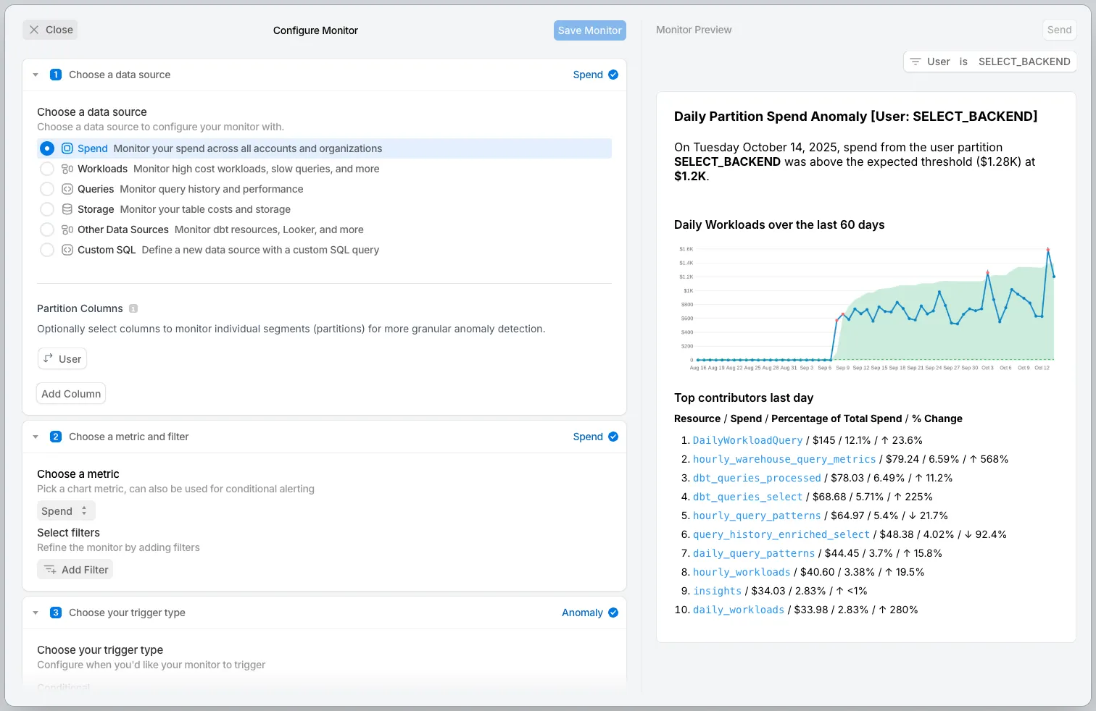
Task: Click the blue checkmark beside Anomaly
Action: [x=613, y=613]
